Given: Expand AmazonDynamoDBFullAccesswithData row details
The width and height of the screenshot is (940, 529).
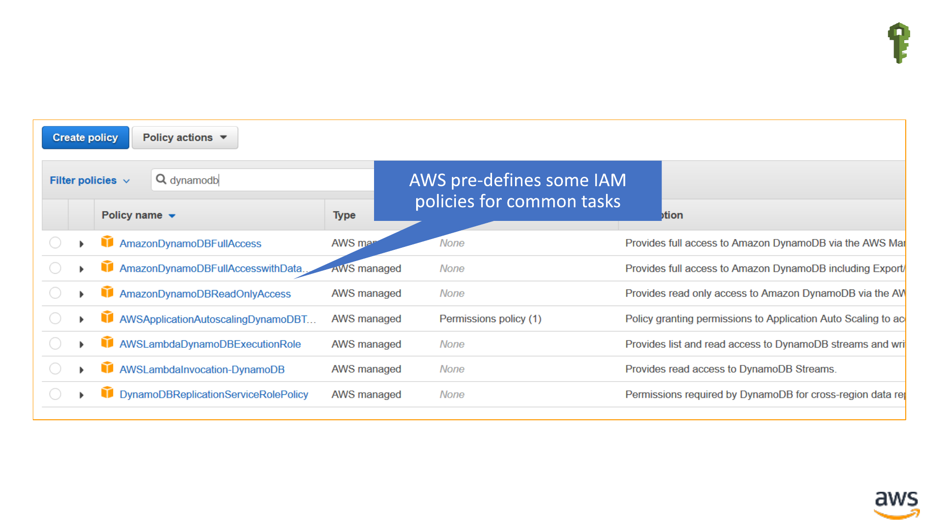Looking at the screenshot, I should [81, 269].
